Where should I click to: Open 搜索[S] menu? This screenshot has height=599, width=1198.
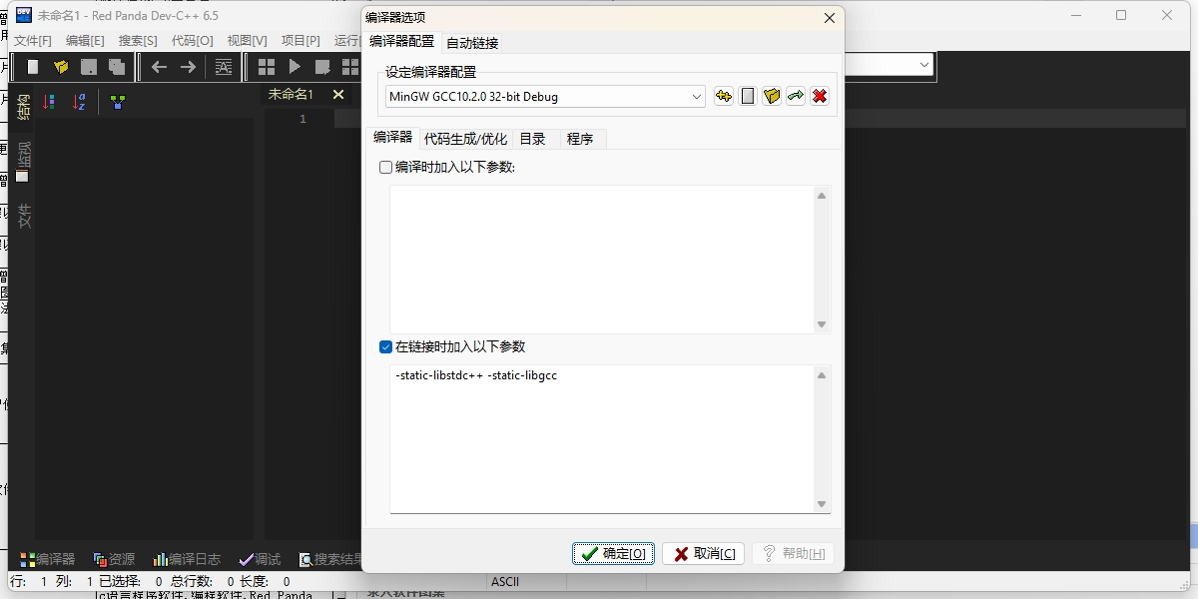[138, 41]
